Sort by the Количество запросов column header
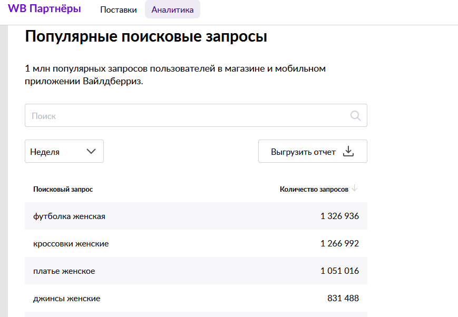The height and width of the screenshot is (317, 458). [314, 189]
